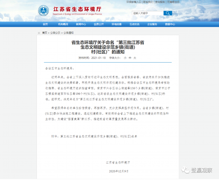Open the 机构概况 navigation menu
The image size is (219, 180).
point(63,24)
